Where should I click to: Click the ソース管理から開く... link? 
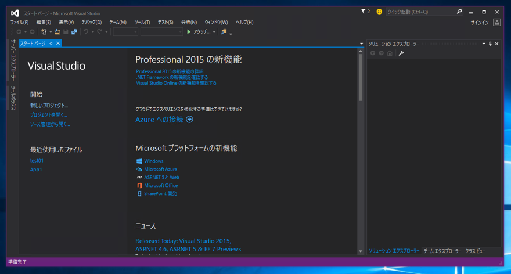pos(50,124)
